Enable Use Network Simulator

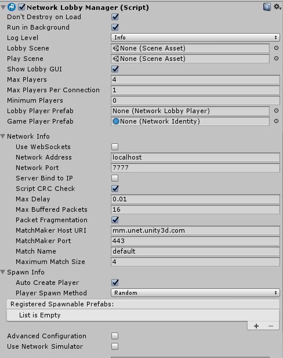coord(115,346)
